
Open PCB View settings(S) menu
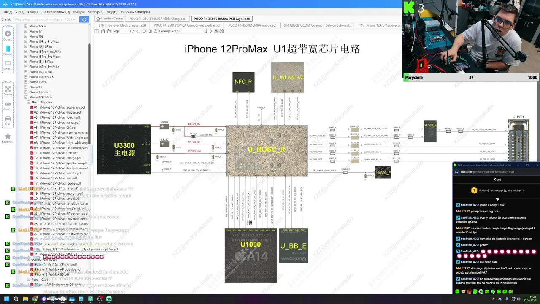tap(135, 12)
